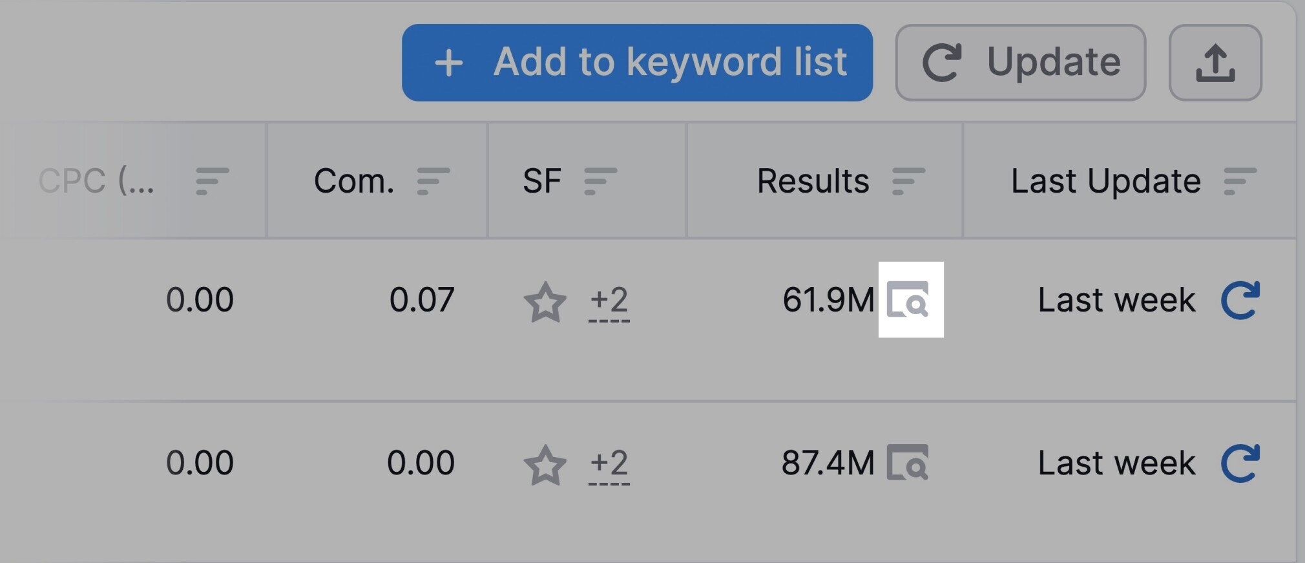Refresh first row's Last week data

1240,300
